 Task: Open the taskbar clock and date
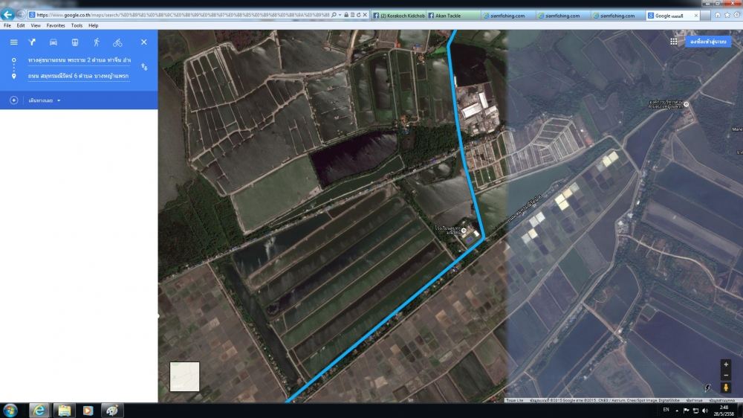[x=724, y=411]
